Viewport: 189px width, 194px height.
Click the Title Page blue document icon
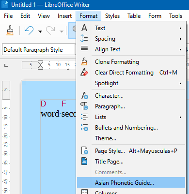pyautogui.click(x=84, y=161)
